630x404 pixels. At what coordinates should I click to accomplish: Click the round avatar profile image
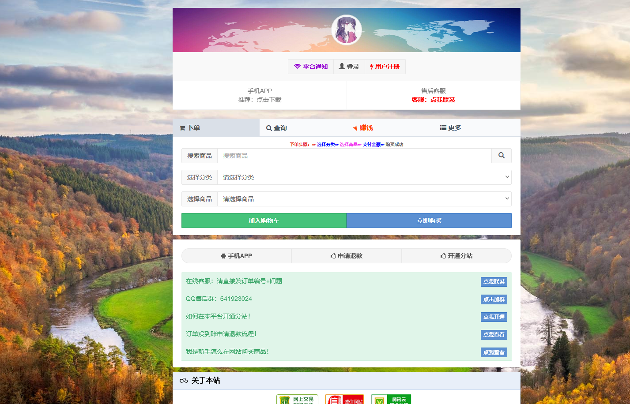click(x=347, y=30)
